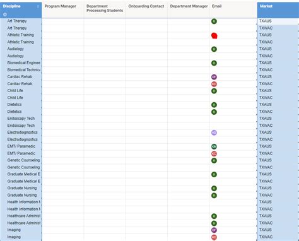299x241 pixels.
Task: Click TXWAC Market cell in Genetic Counseling row
Action: pos(278,167)
